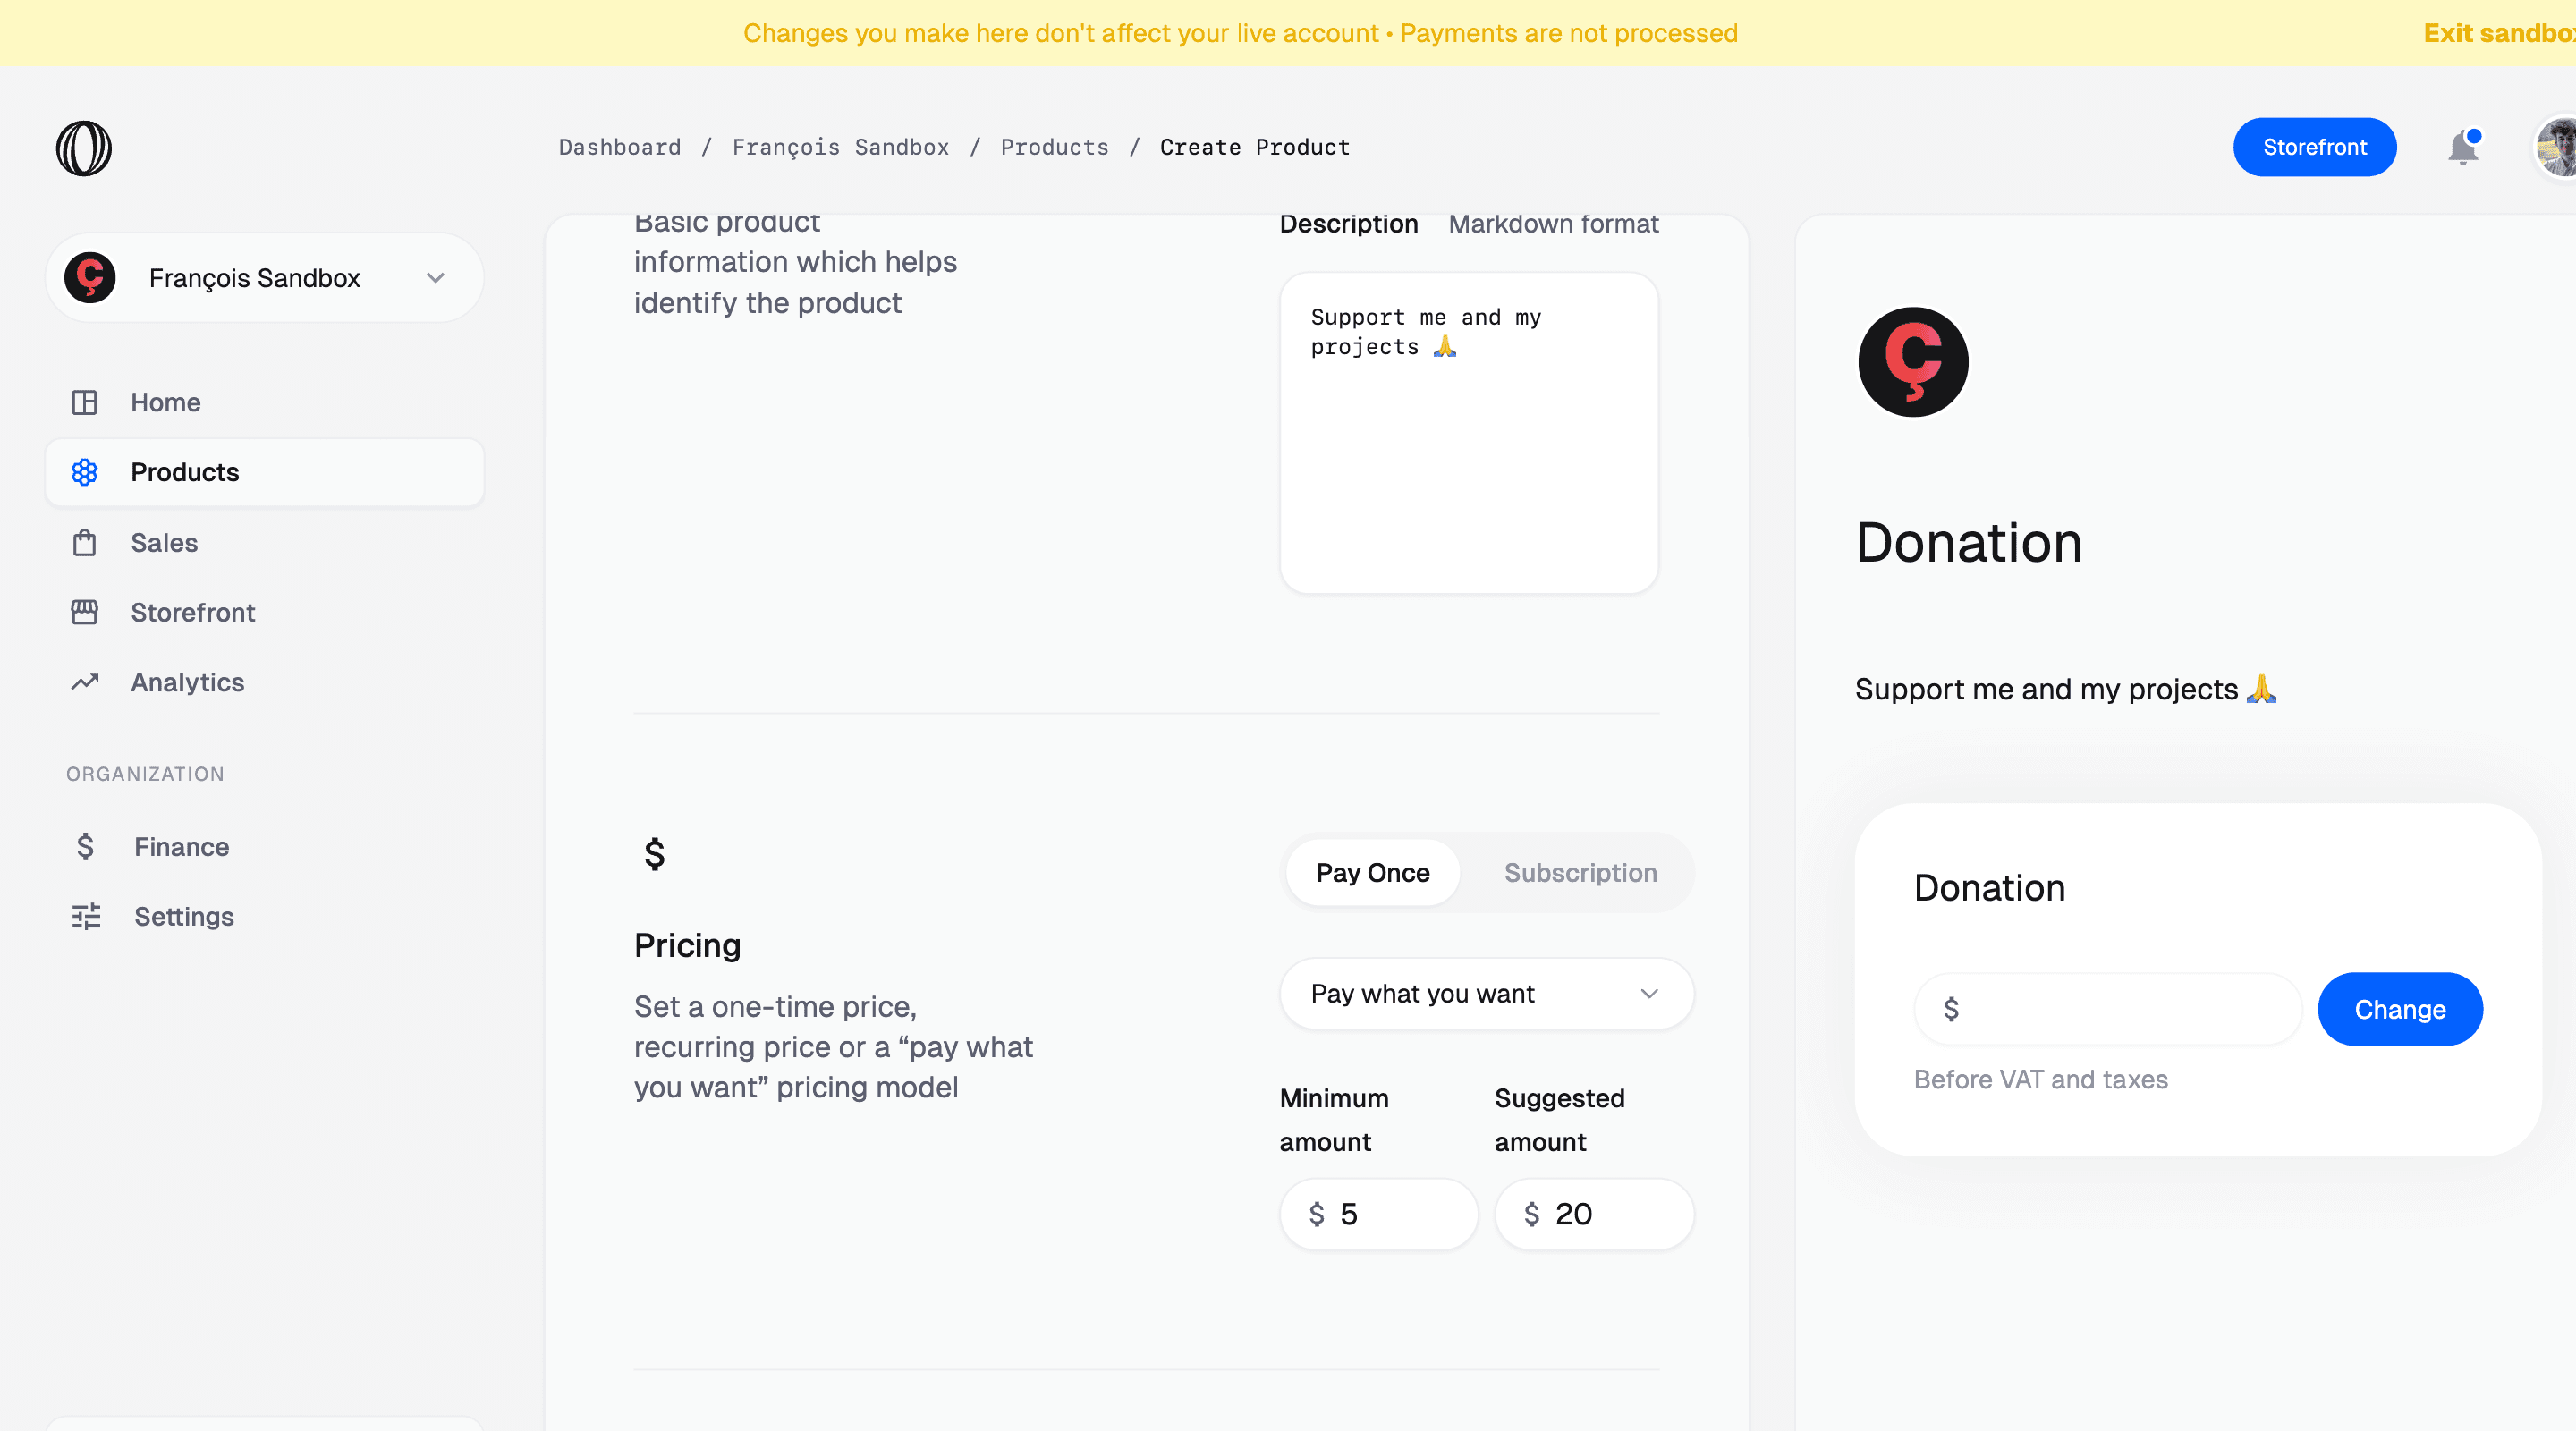The image size is (2576, 1431).
Task: Click the Settings sliders icon
Action: pyautogui.click(x=86, y=916)
